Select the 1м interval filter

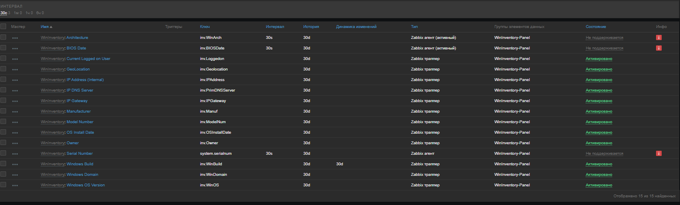click(16, 13)
